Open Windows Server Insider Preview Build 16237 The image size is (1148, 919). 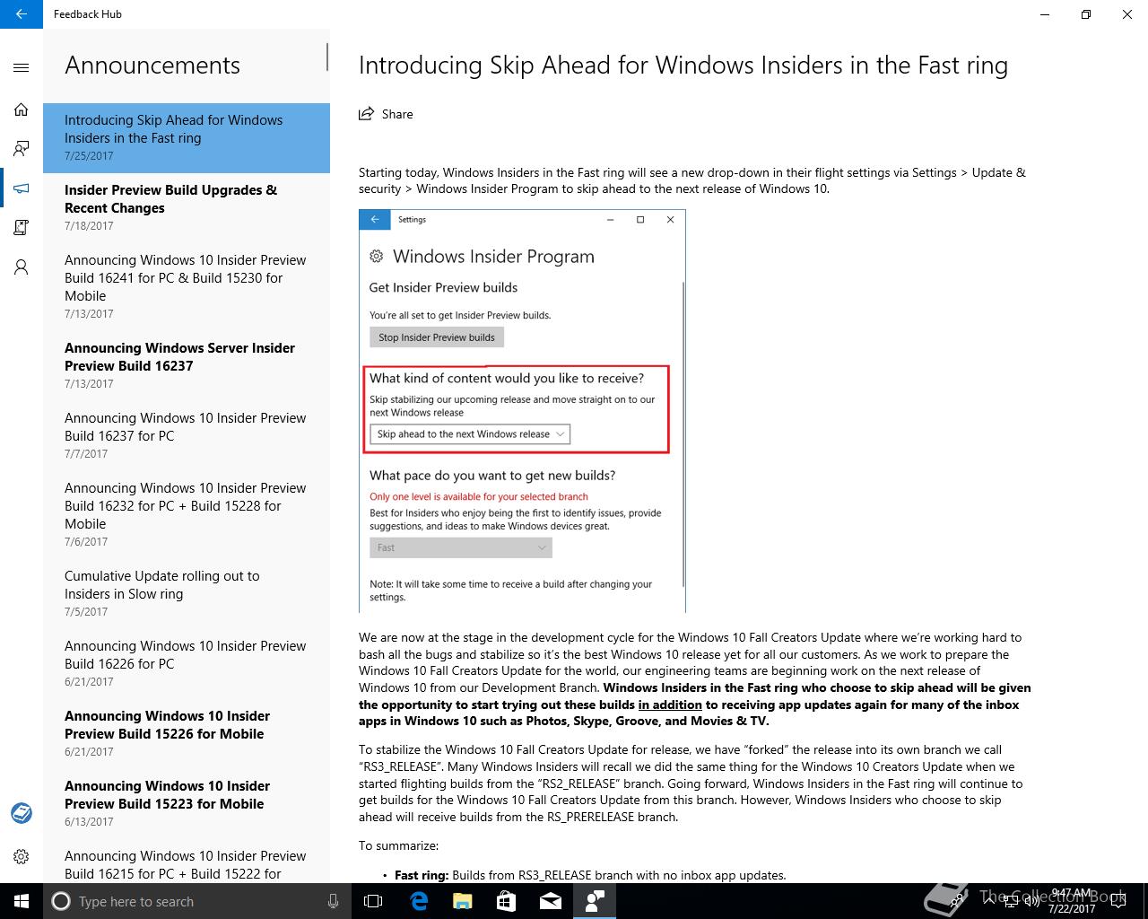(x=187, y=366)
